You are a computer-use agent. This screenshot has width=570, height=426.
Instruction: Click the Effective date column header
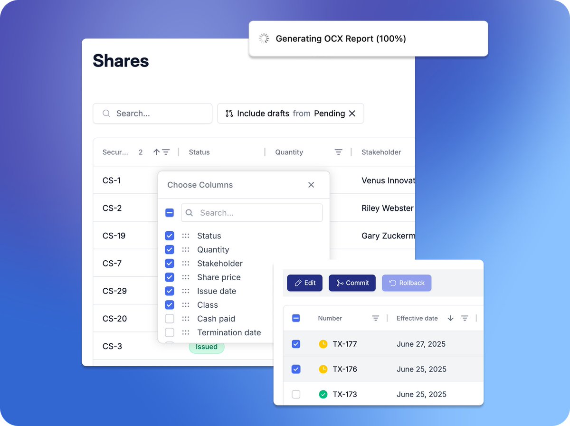417,318
